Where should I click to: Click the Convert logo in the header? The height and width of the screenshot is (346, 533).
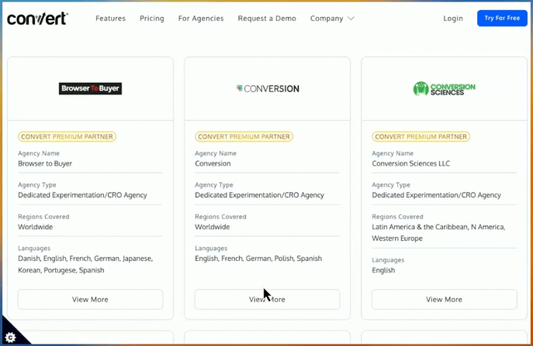pos(36,18)
